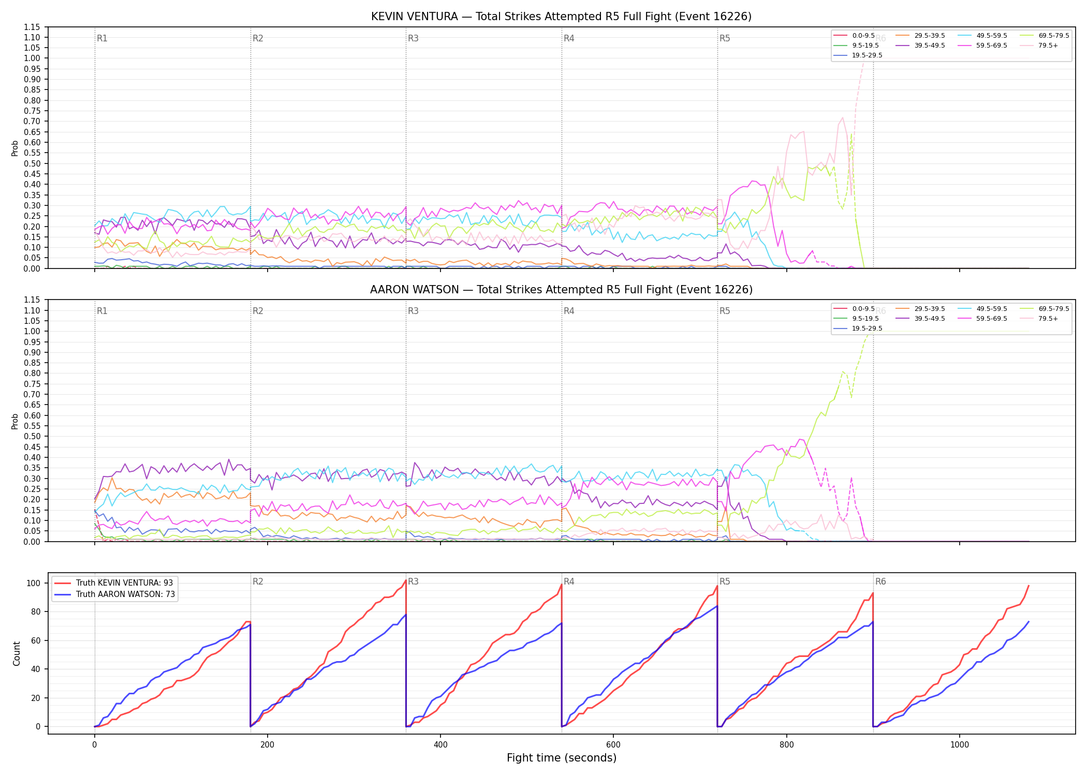Viewport: 1087px width, 776px height.
Task: Click 69.5-79.5 legend label in Ventura chart
Action: tap(1054, 36)
